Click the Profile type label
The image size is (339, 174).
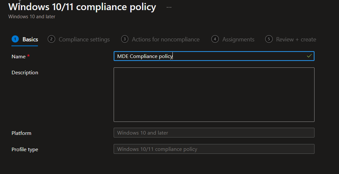25,149
